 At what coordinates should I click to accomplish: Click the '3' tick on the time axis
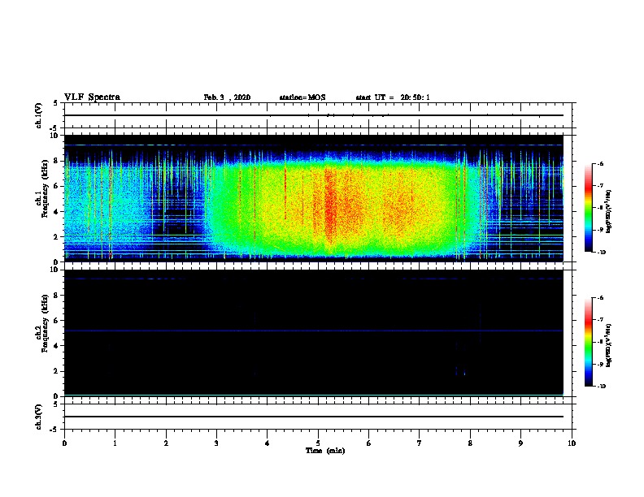click(216, 443)
